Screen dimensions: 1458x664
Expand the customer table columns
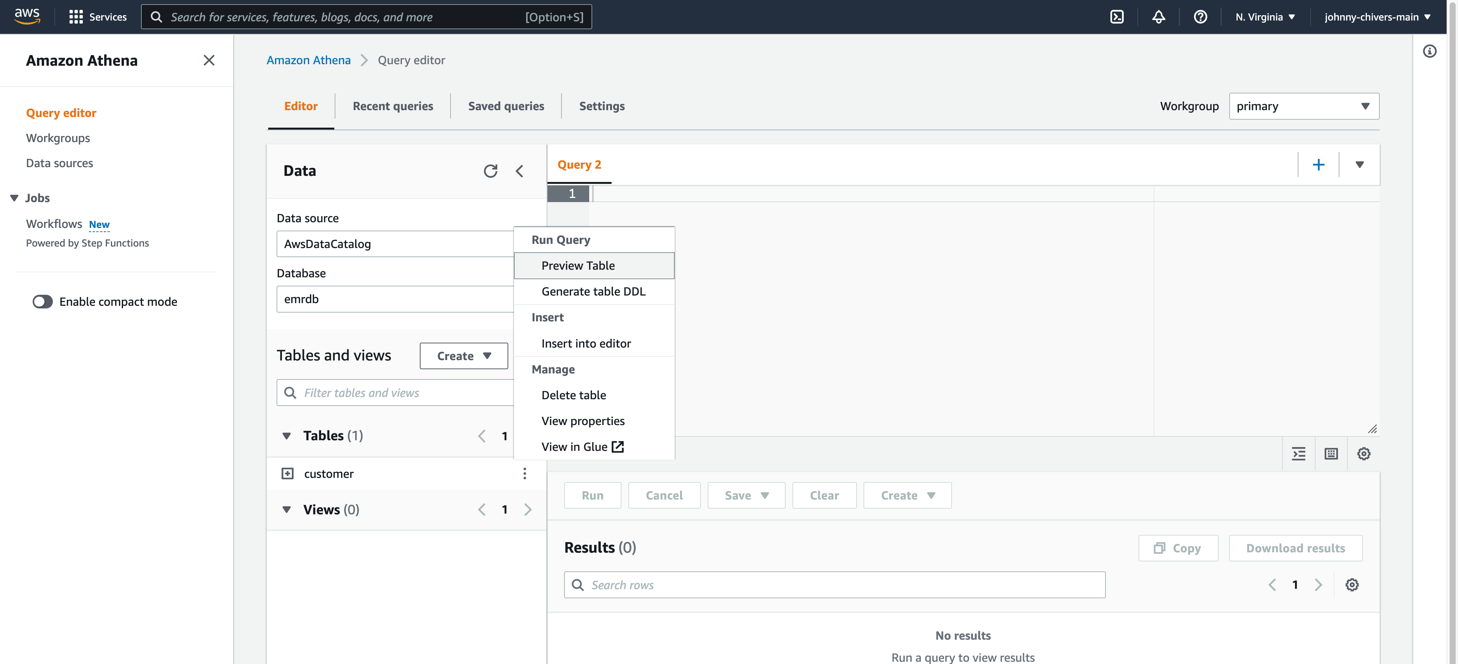[288, 473]
